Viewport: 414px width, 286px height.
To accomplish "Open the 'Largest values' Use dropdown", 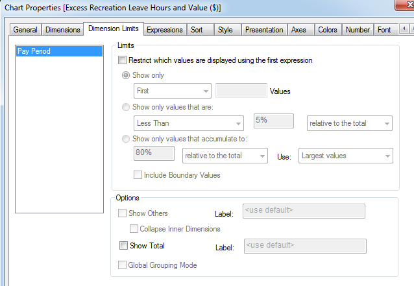I will coord(345,156).
